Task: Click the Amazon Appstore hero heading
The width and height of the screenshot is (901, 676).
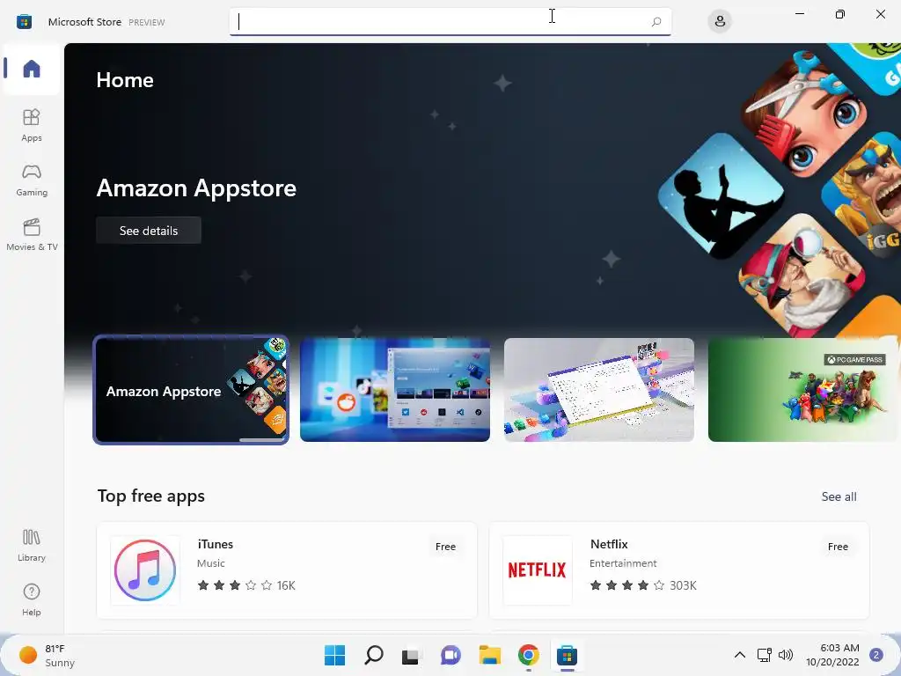Action: tap(196, 188)
